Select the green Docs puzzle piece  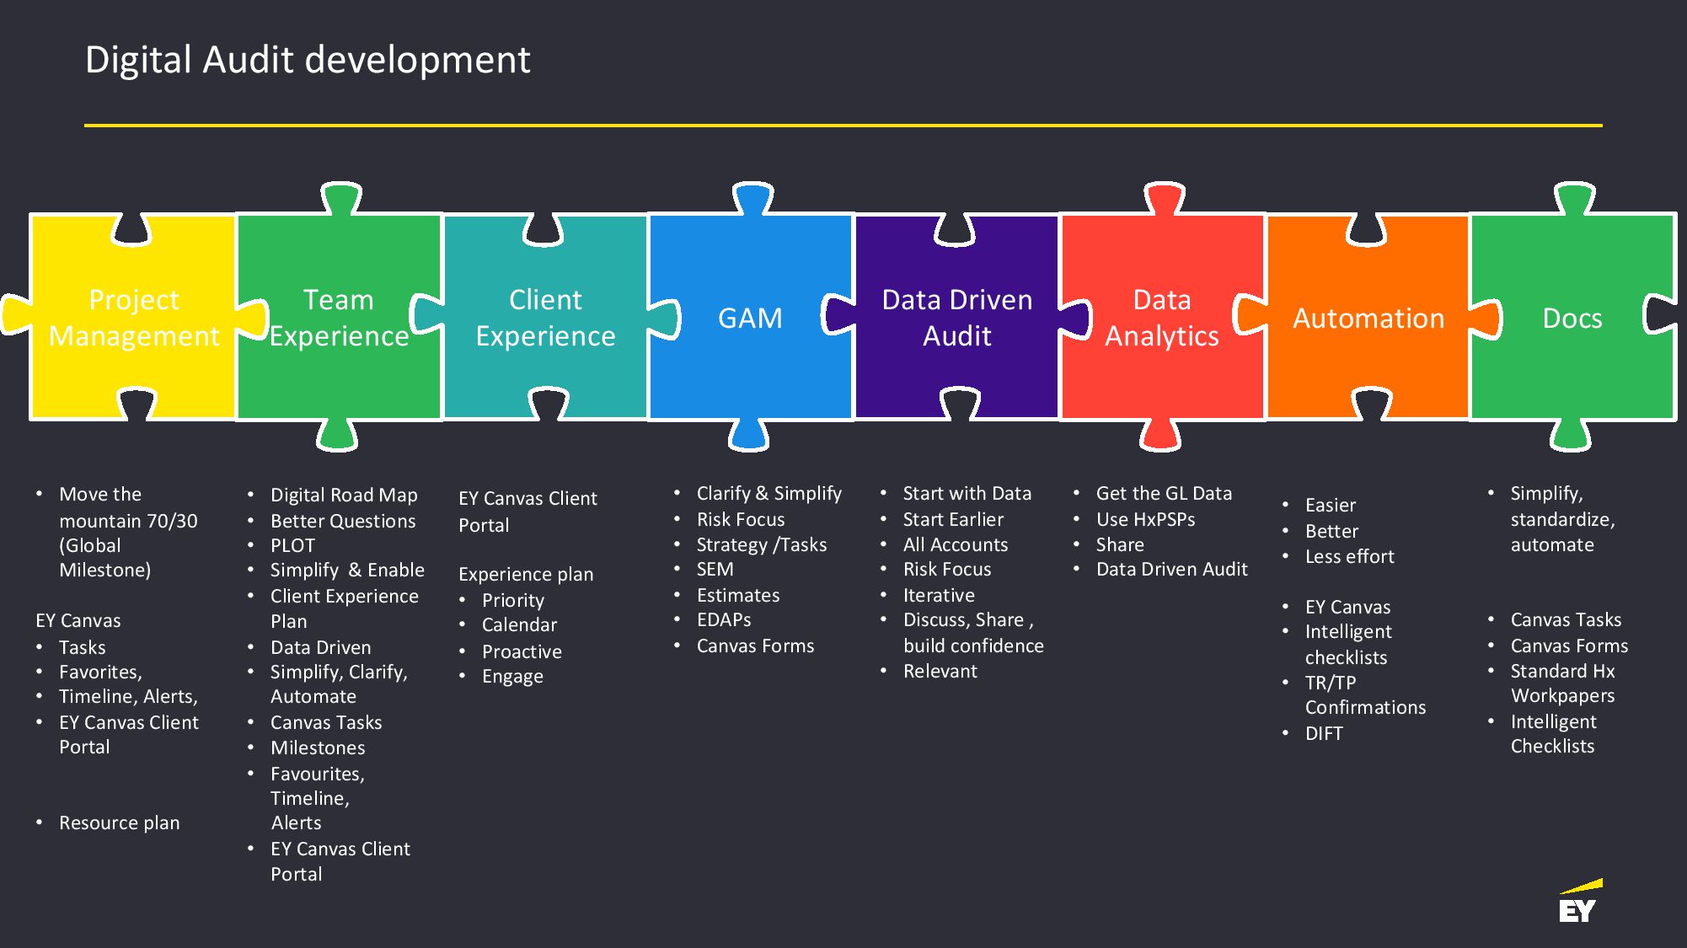point(1572,317)
